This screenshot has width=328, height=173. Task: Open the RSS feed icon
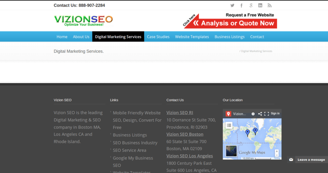(x=269, y=6)
